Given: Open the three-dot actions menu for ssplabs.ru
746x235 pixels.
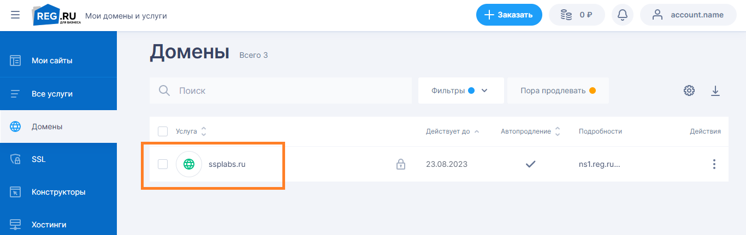Looking at the screenshot, I should [714, 164].
